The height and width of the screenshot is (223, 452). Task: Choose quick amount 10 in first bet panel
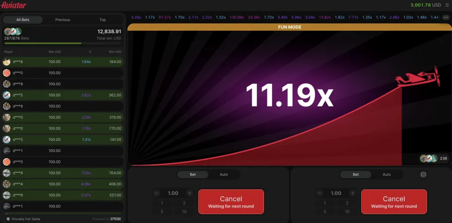(x=184, y=212)
